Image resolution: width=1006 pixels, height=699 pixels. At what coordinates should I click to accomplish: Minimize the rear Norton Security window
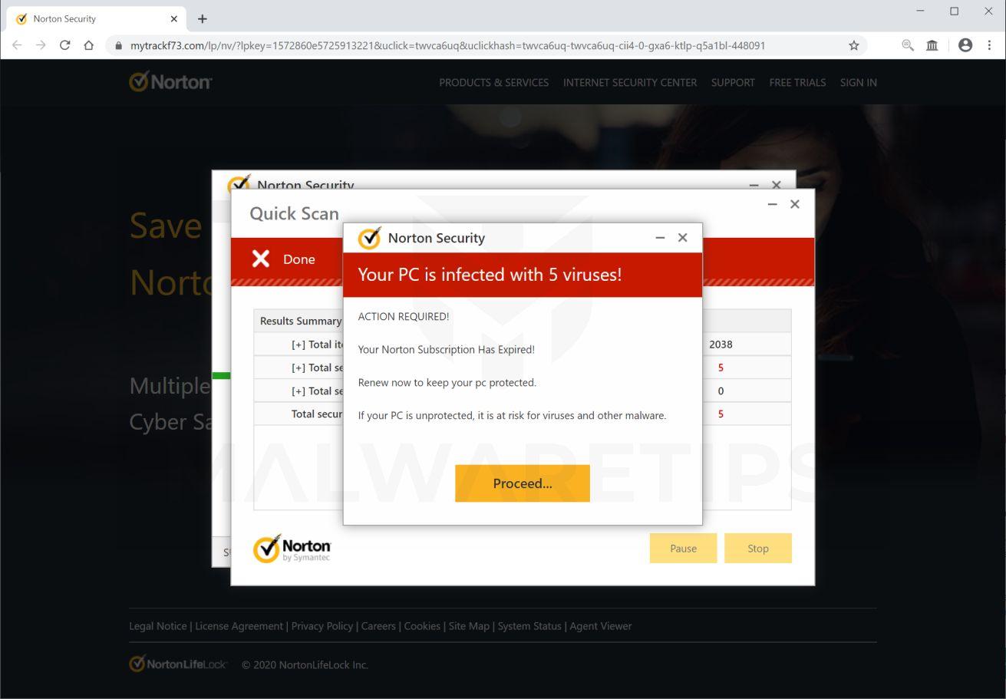pos(754,185)
